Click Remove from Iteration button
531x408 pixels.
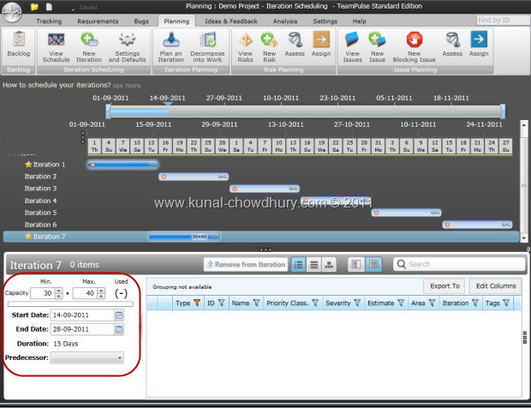(x=246, y=264)
